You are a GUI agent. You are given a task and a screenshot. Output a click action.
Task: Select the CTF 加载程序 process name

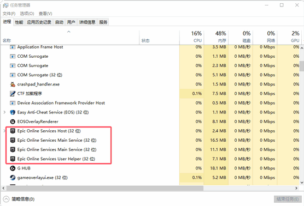[30, 94]
